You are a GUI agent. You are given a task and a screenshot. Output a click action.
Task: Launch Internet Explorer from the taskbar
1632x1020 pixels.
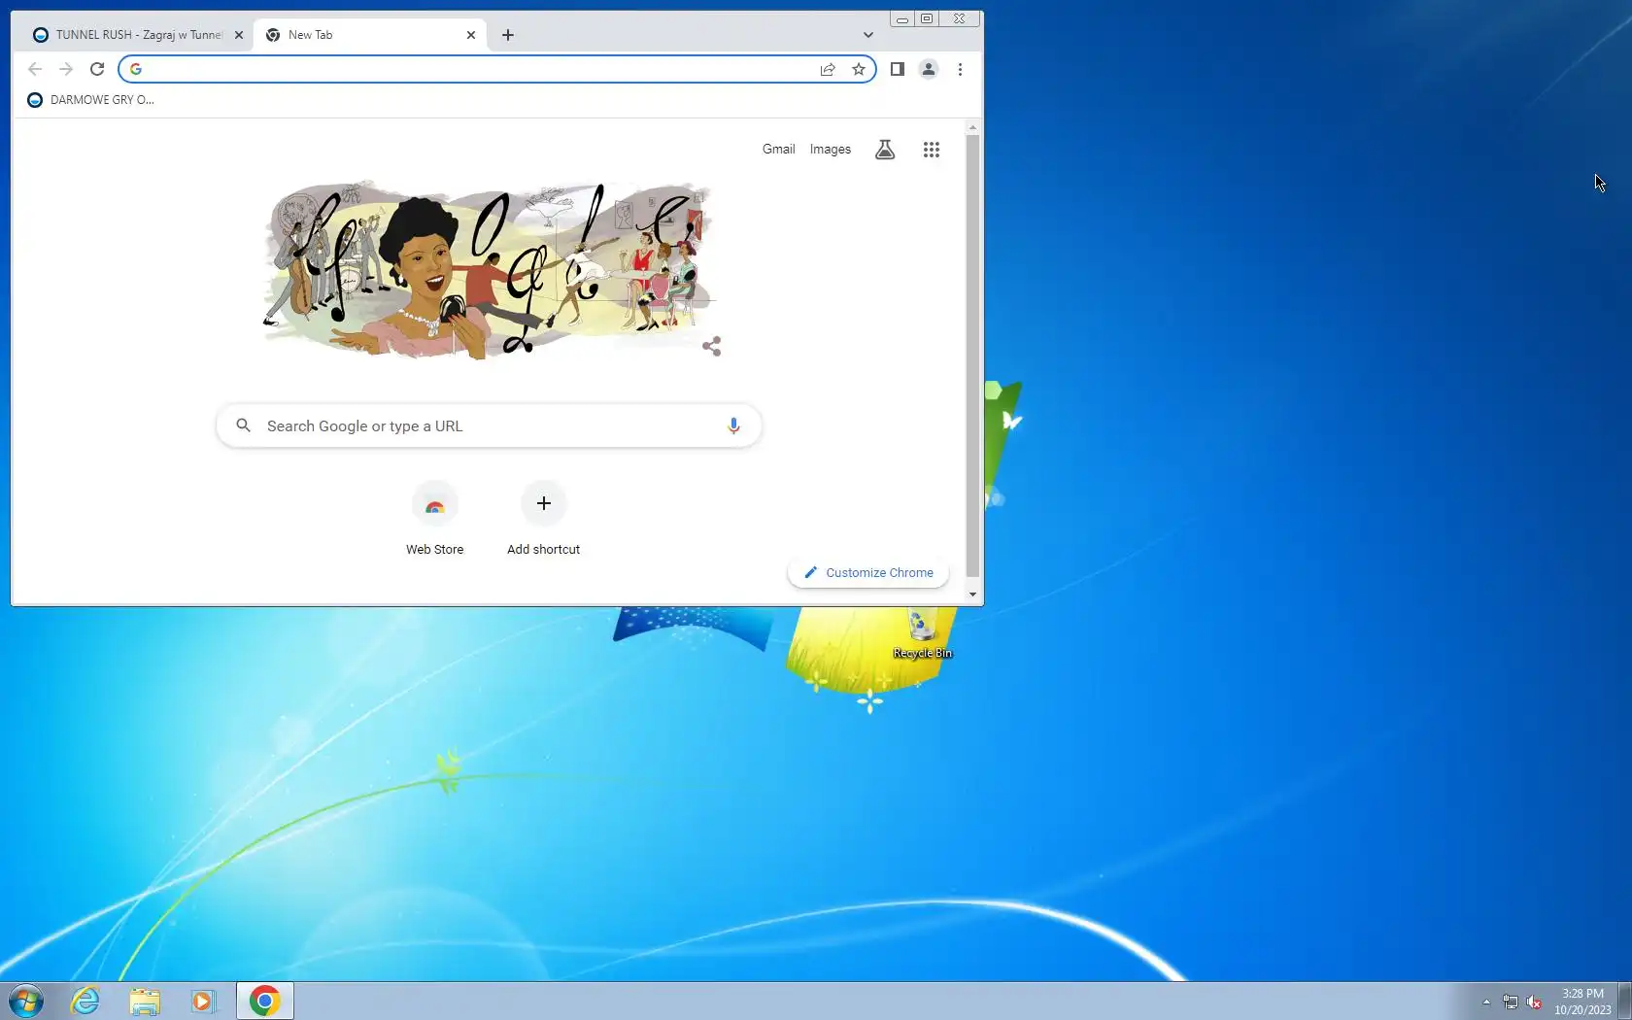[85, 1002]
